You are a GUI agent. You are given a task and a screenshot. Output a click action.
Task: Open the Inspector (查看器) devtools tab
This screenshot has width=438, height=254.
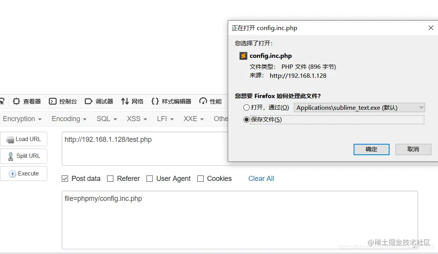click(27, 102)
